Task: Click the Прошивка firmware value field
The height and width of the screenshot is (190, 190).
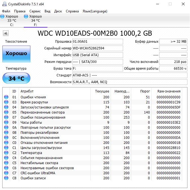Action: tap(98, 42)
